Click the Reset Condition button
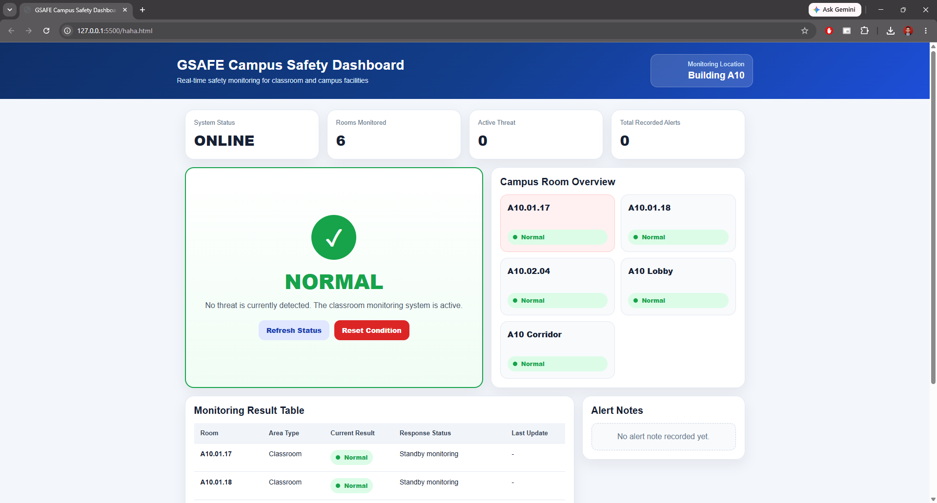937x503 pixels. [x=371, y=330]
